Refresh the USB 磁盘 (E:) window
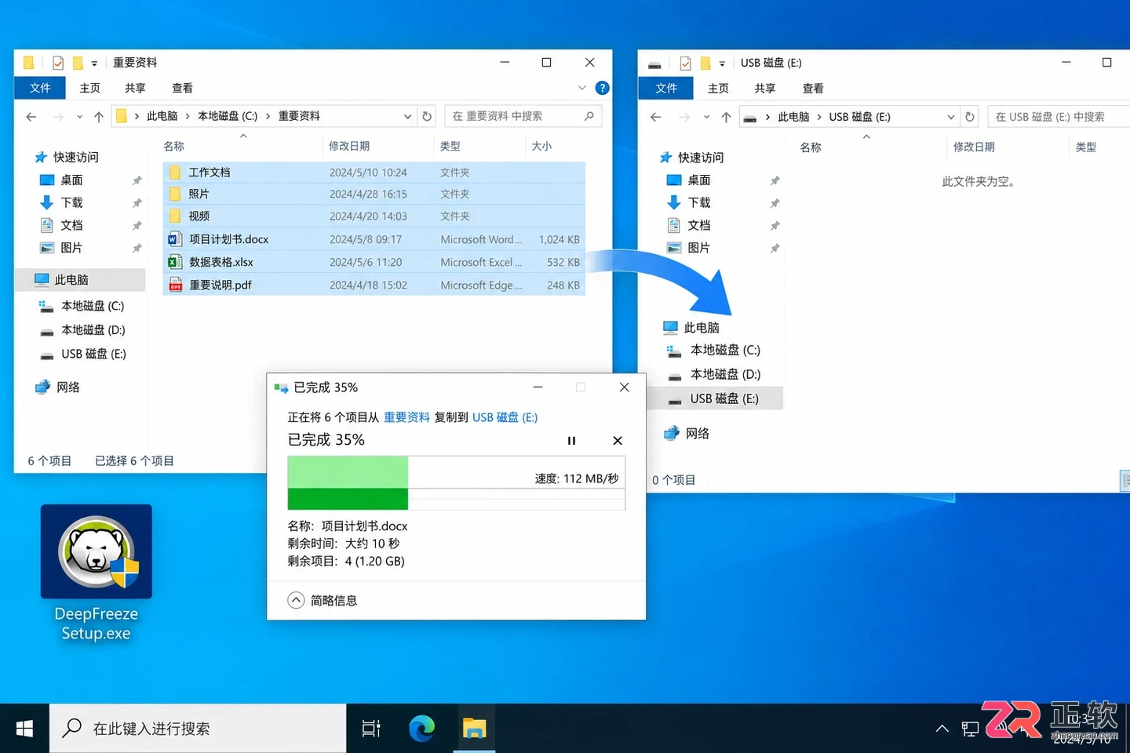The image size is (1130, 753). (x=970, y=117)
